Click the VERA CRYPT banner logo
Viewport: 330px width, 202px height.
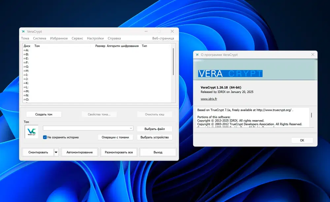pos(230,74)
